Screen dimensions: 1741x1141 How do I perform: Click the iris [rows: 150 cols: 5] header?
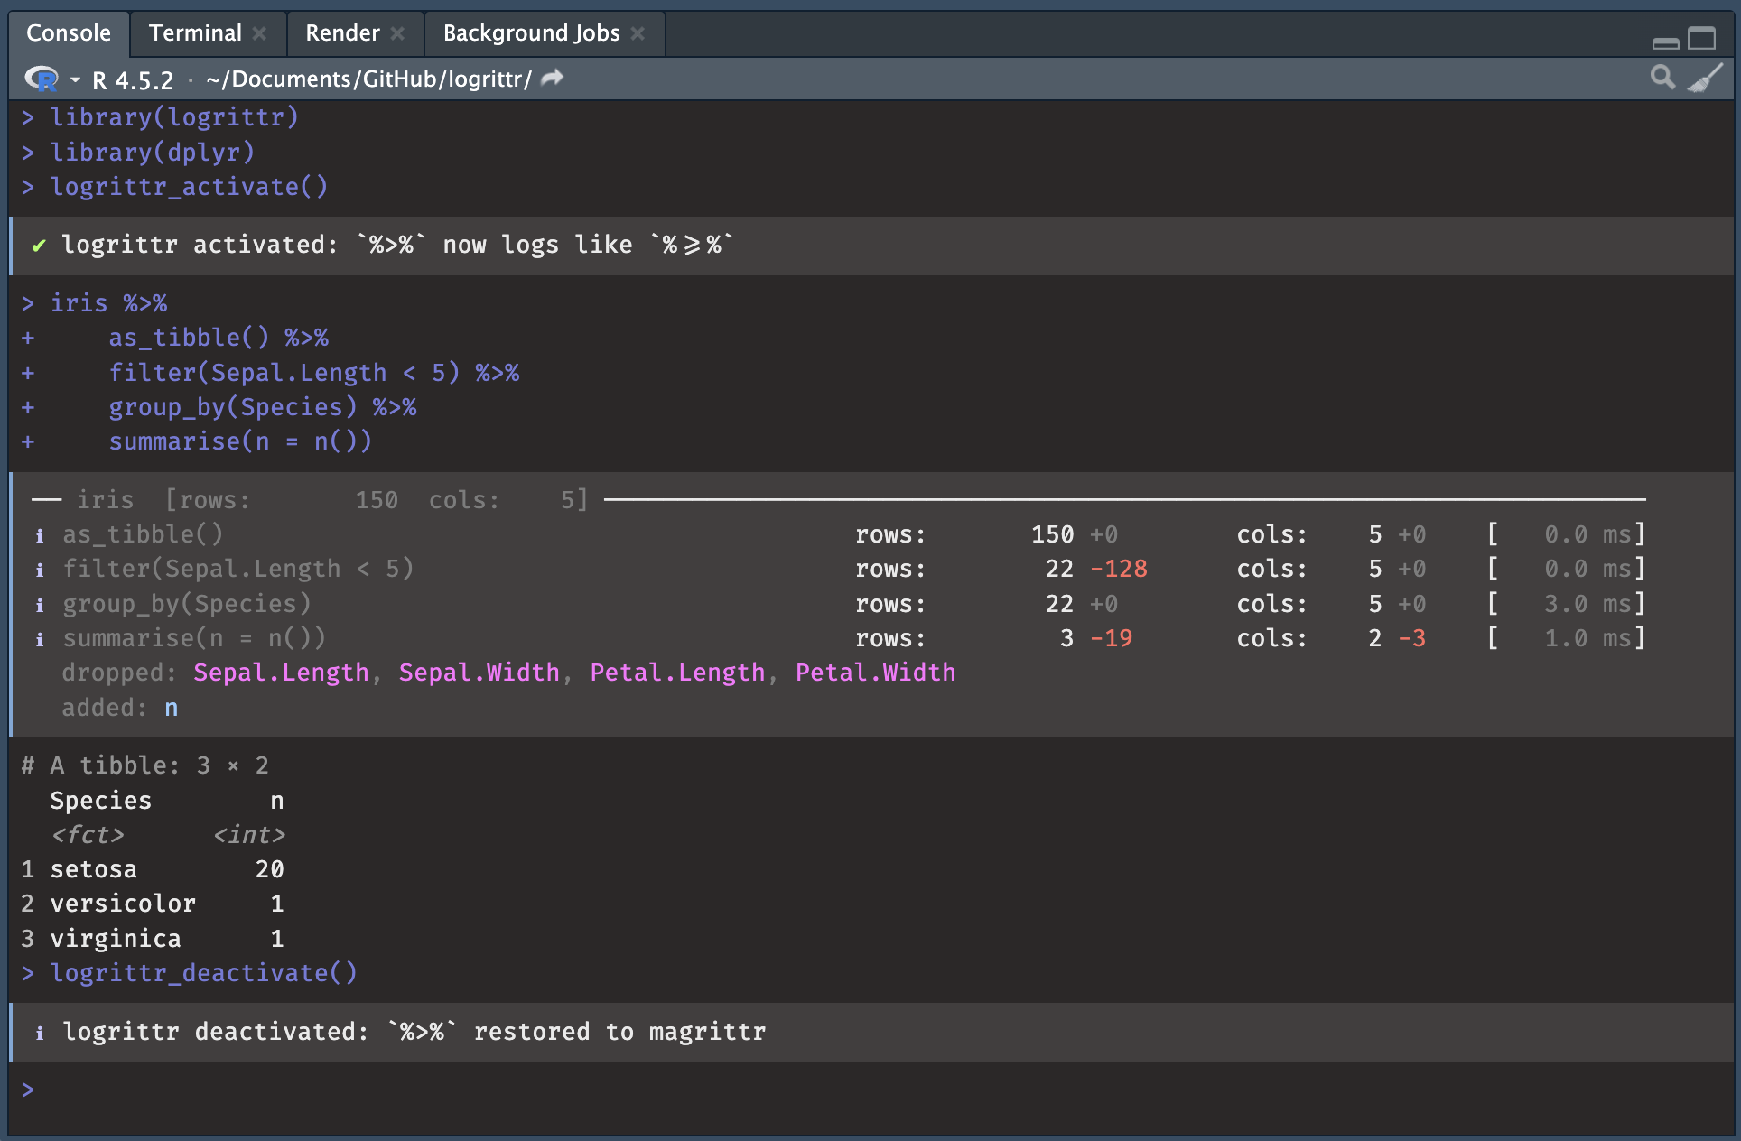332,499
